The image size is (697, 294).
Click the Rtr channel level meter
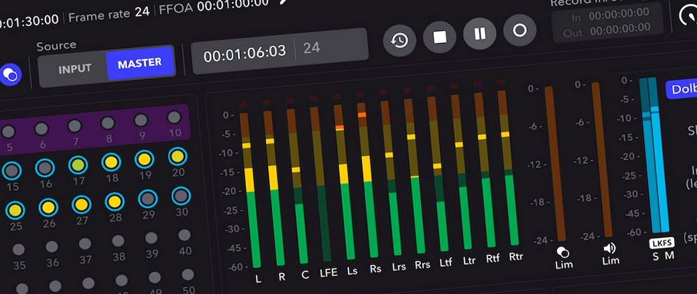coord(508,168)
